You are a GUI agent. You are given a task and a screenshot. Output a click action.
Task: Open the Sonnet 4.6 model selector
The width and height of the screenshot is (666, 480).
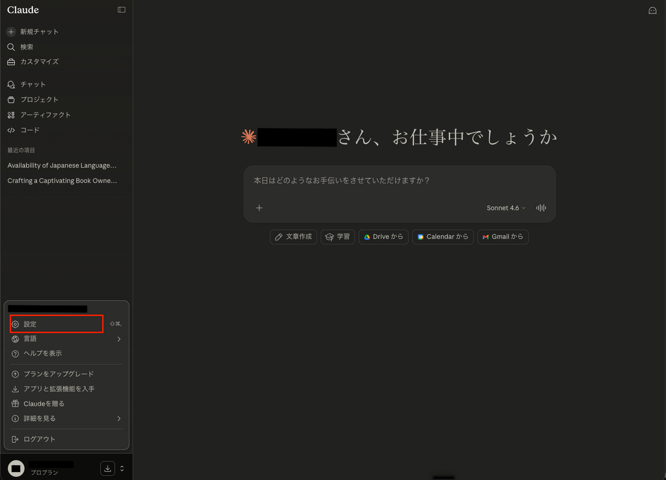pyautogui.click(x=505, y=208)
